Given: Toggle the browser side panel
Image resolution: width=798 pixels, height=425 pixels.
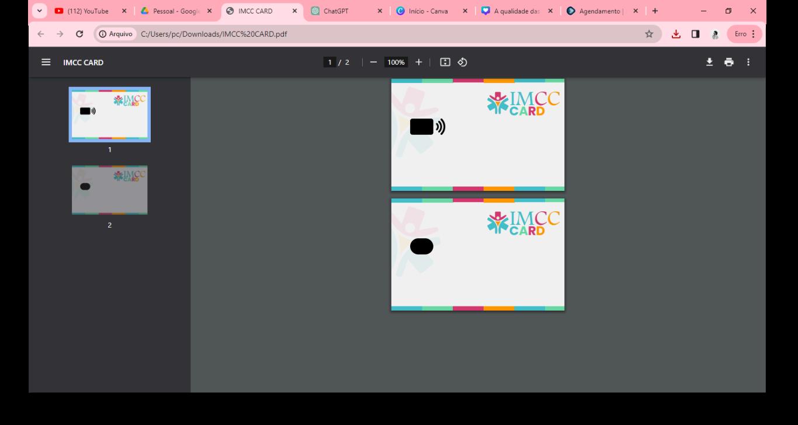Looking at the screenshot, I should click(695, 34).
